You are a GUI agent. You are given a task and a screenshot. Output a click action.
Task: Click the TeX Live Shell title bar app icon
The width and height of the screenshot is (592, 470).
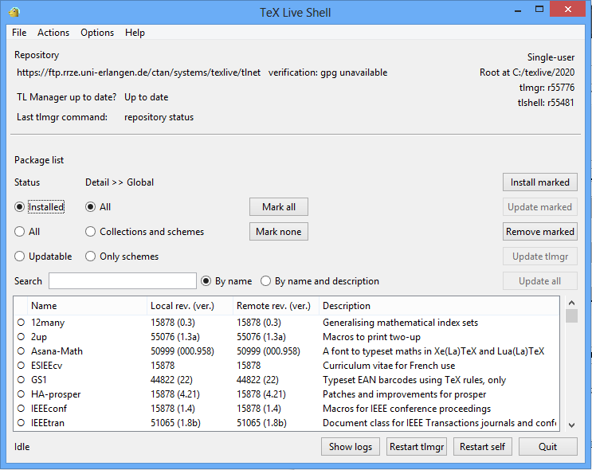pos(14,12)
